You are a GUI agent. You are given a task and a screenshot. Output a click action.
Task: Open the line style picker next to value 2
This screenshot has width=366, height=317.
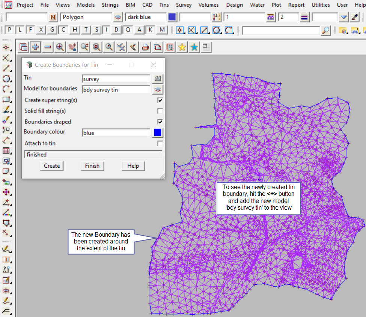pyautogui.click(x=304, y=17)
